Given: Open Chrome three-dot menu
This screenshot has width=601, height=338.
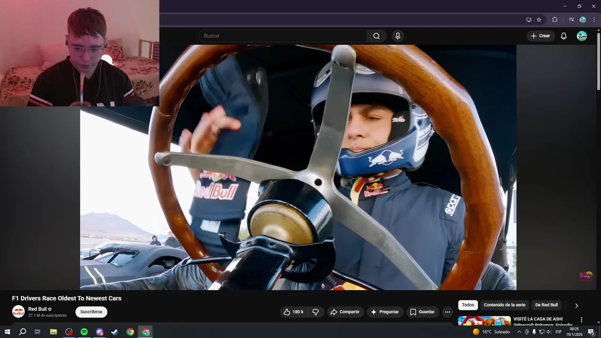Looking at the screenshot, I should tap(594, 20).
